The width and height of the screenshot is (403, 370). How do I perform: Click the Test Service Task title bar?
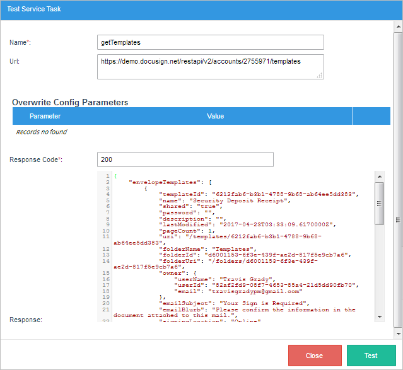pyautogui.click(x=201, y=9)
